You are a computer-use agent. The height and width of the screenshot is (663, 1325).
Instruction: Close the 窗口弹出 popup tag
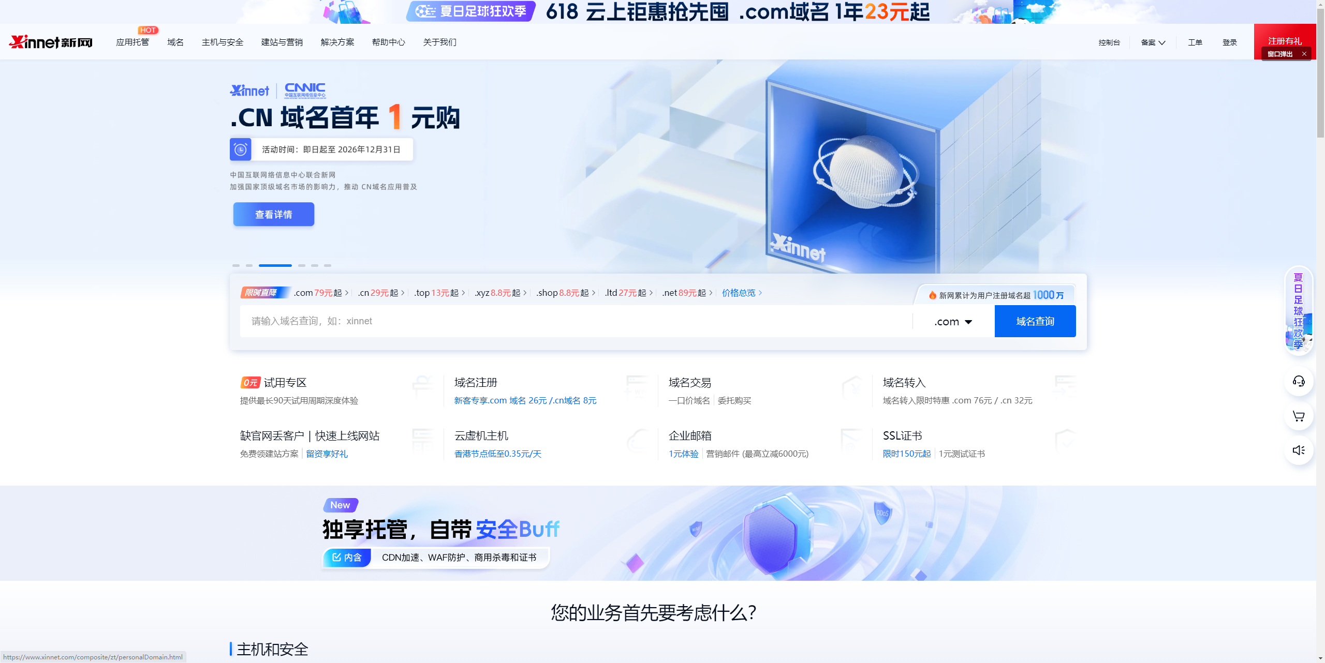[1304, 54]
